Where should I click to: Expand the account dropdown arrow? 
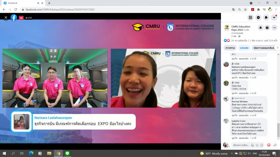coord(274,17)
